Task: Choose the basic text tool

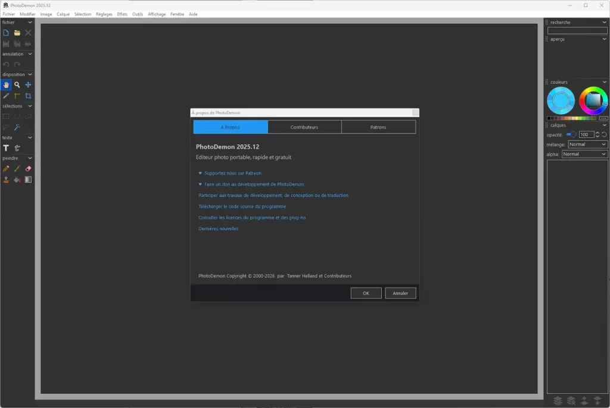Action: [x=6, y=148]
